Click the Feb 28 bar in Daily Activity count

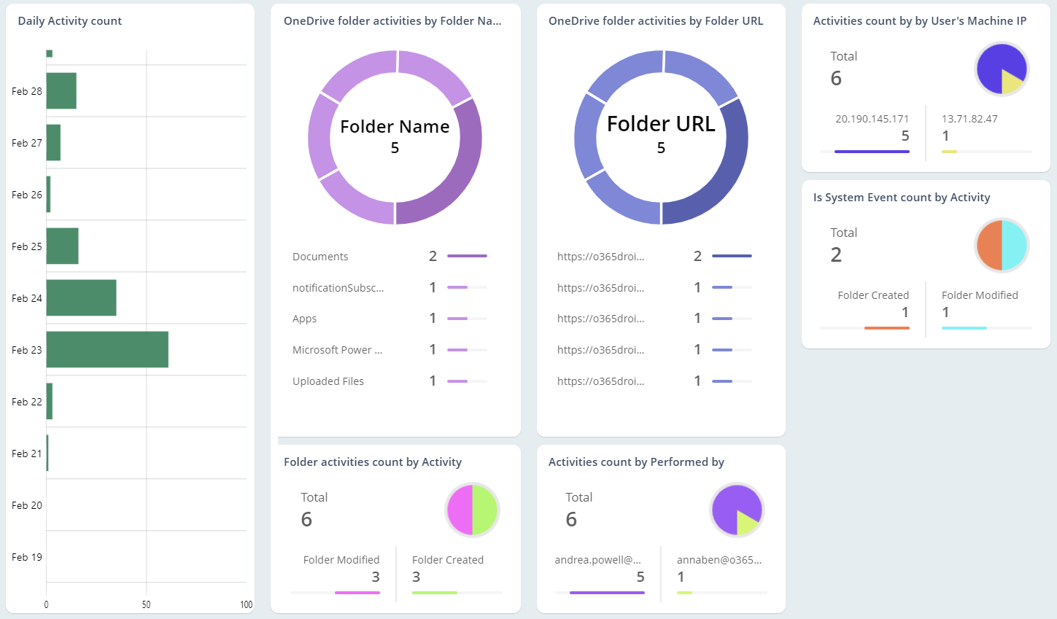[x=60, y=91]
